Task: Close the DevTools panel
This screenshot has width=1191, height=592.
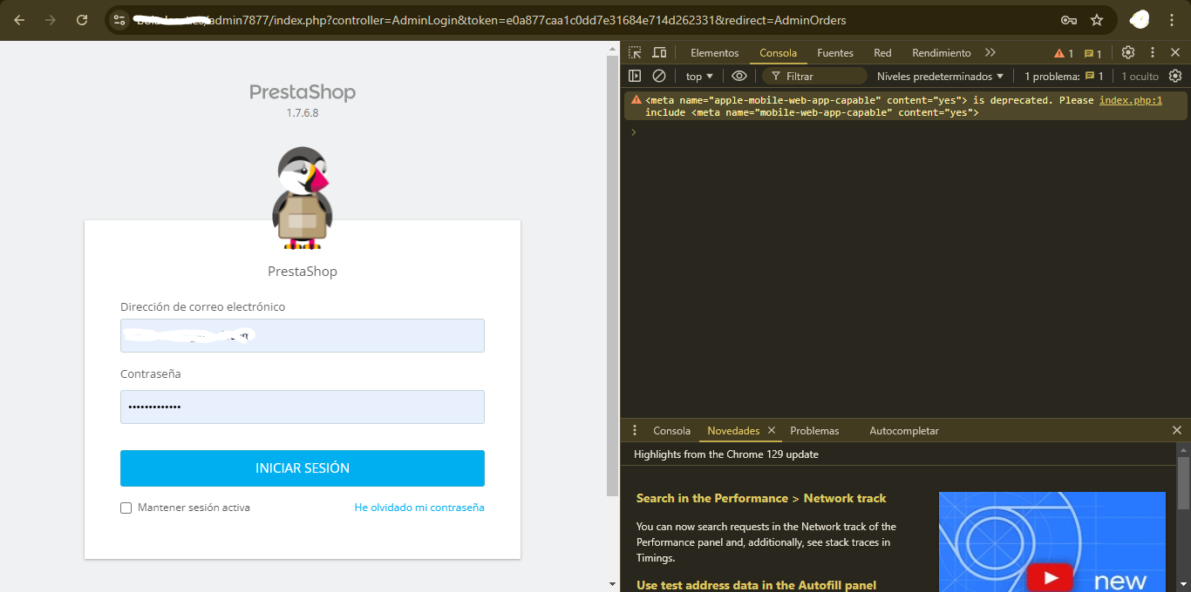Action: [x=1175, y=53]
